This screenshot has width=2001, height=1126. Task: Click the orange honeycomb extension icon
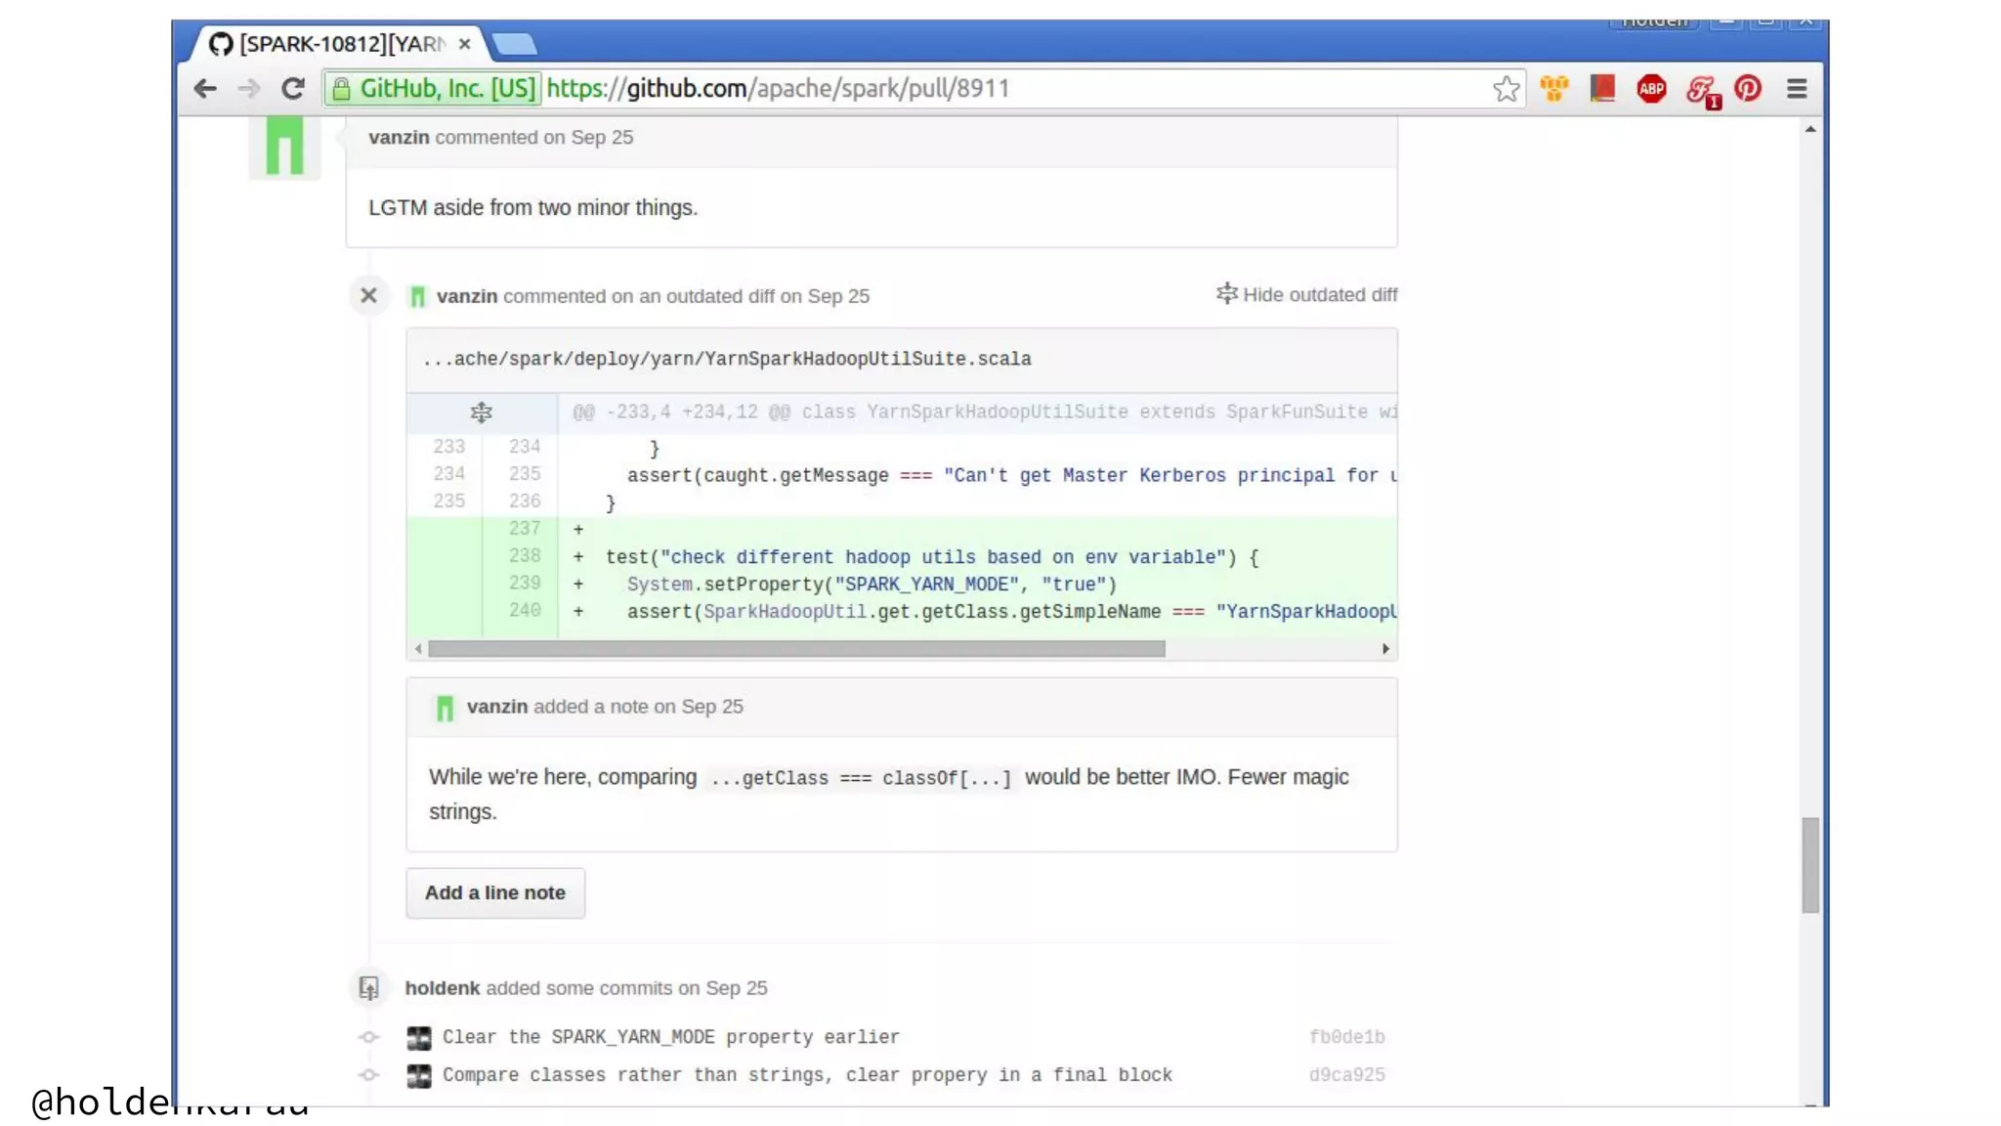(x=1554, y=89)
